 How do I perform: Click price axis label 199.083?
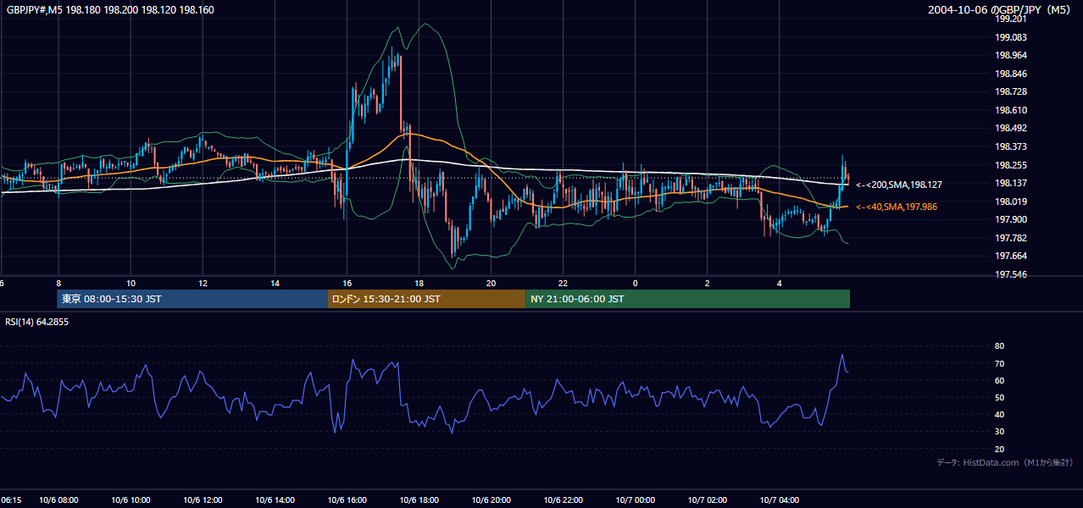[x=1010, y=37]
